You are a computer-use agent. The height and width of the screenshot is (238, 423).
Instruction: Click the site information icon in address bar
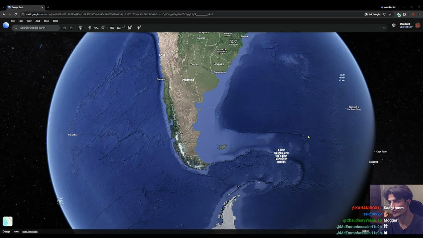(22, 14)
